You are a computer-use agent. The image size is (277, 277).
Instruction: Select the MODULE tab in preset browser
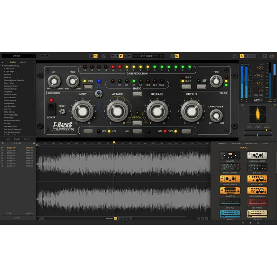coord(23,62)
